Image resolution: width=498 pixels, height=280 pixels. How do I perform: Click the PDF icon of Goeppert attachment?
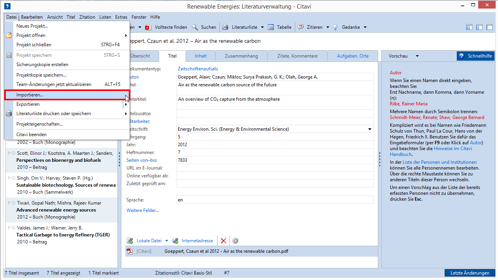click(x=130, y=251)
